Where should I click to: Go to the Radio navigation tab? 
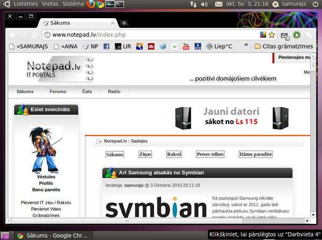tap(114, 92)
